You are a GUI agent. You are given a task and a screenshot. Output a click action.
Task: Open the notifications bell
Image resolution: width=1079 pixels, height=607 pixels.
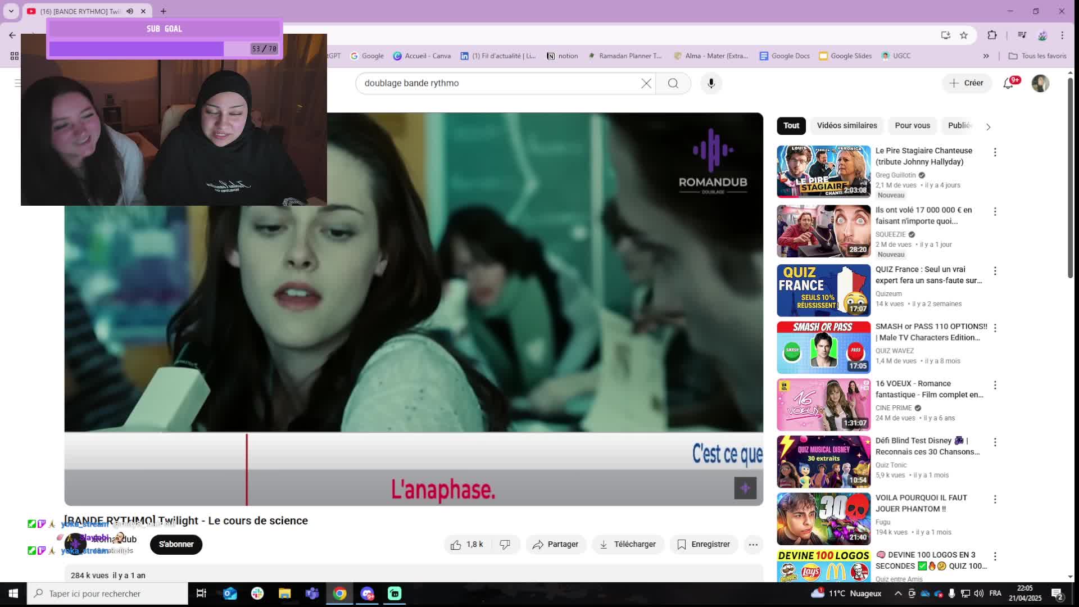click(x=1009, y=83)
